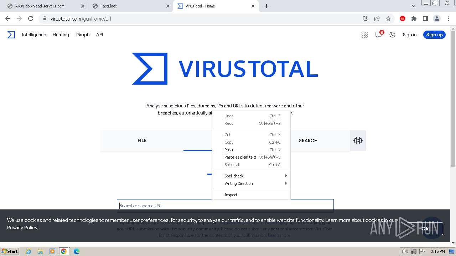The image size is (456, 256).
Task: Choose Inspect from context menu
Action: [251, 195]
